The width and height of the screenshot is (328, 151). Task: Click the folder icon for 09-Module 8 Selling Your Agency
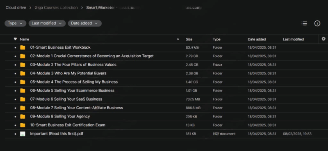[23, 117]
